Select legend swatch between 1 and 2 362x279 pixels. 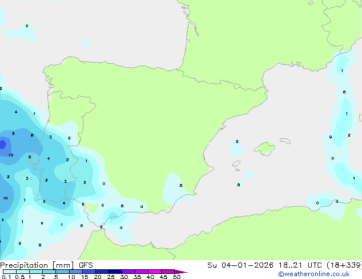click(36, 272)
